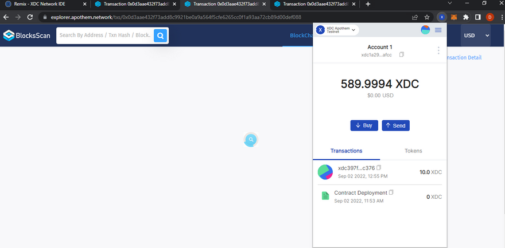
Task: Expand the XDC Apothem Testnet network selector
Action: click(x=337, y=30)
